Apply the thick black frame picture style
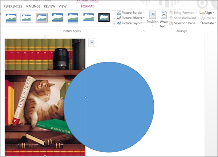This screenshot has width=218, height=157. coord(104,18)
